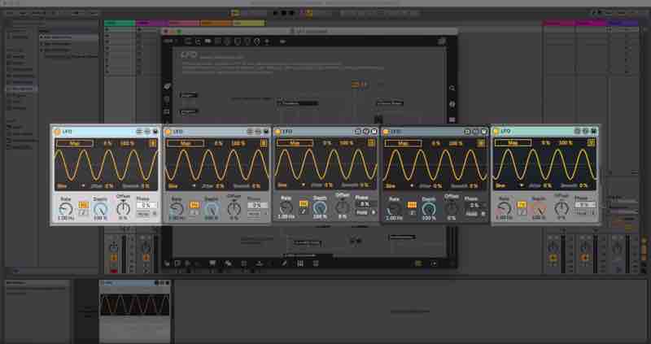Disable green-titled LFO device activator
This screenshot has width=651, height=344.
point(496,132)
